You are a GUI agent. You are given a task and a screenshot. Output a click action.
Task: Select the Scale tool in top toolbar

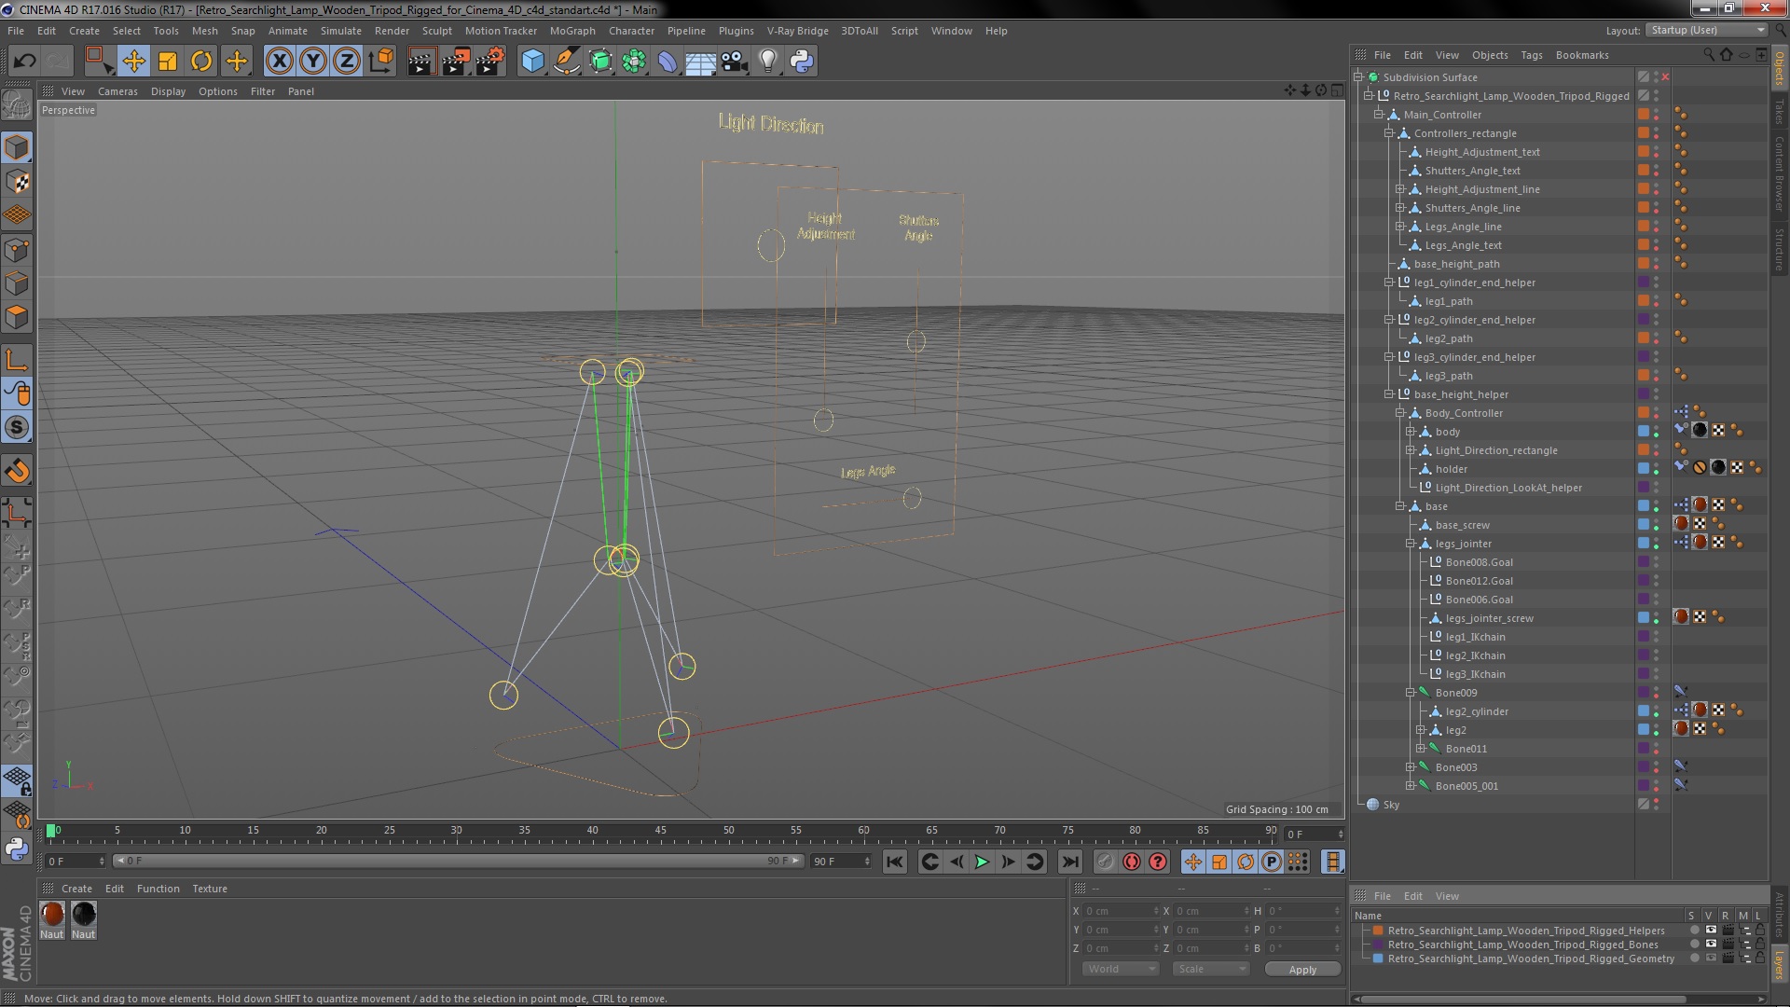[x=168, y=62]
